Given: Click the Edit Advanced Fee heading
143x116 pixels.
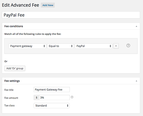Looking at the screenshot, I should 20,5.
